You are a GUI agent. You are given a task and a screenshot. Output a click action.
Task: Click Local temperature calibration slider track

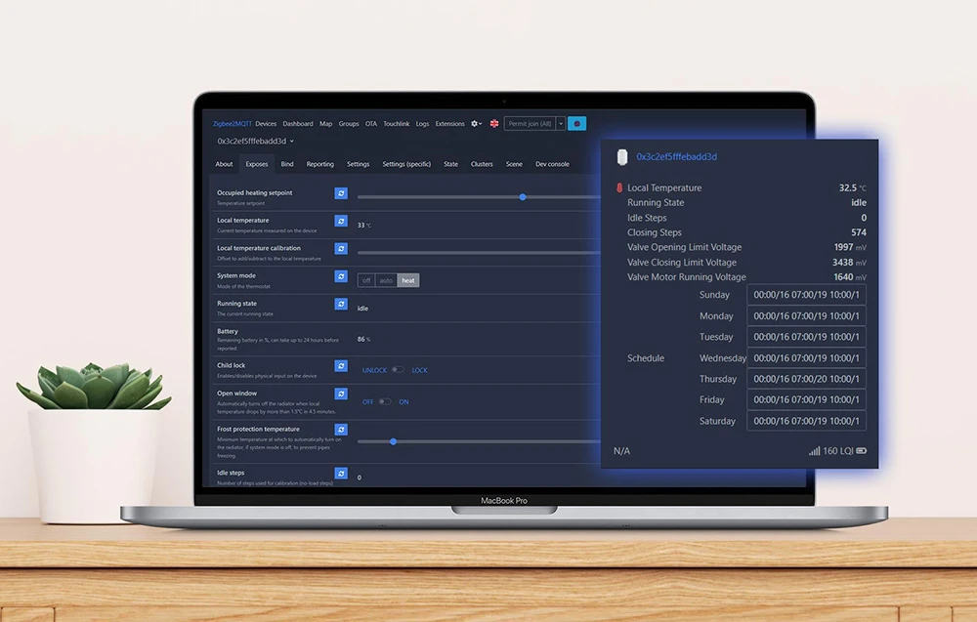click(479, 253)
